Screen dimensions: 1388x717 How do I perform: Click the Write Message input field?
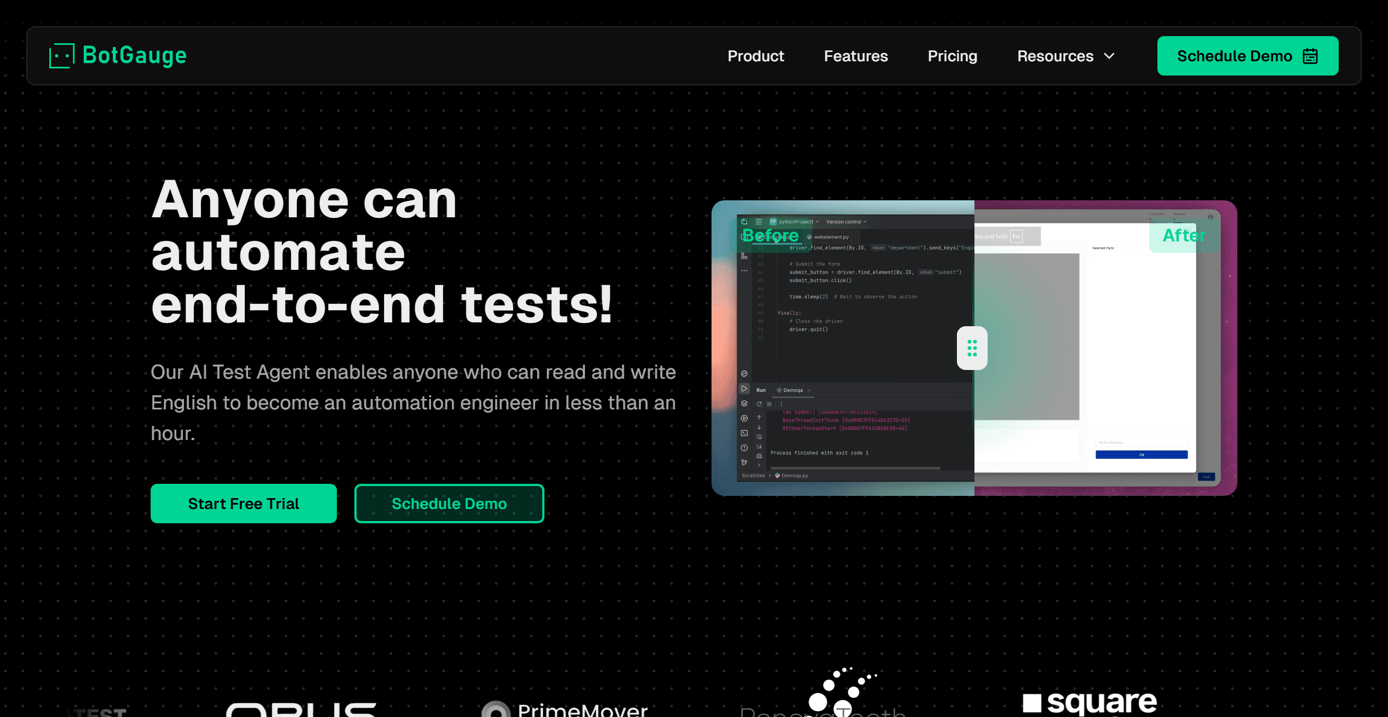click(1141, 442)
